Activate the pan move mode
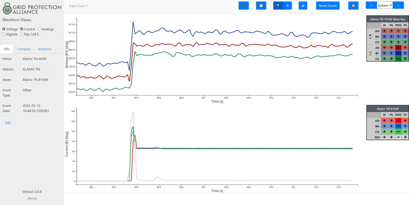This screenshot has height=205, width=409. (288, 5)
